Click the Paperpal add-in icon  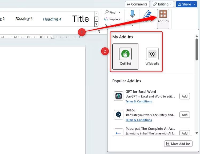pyautogui.click(x=118, y=132)
